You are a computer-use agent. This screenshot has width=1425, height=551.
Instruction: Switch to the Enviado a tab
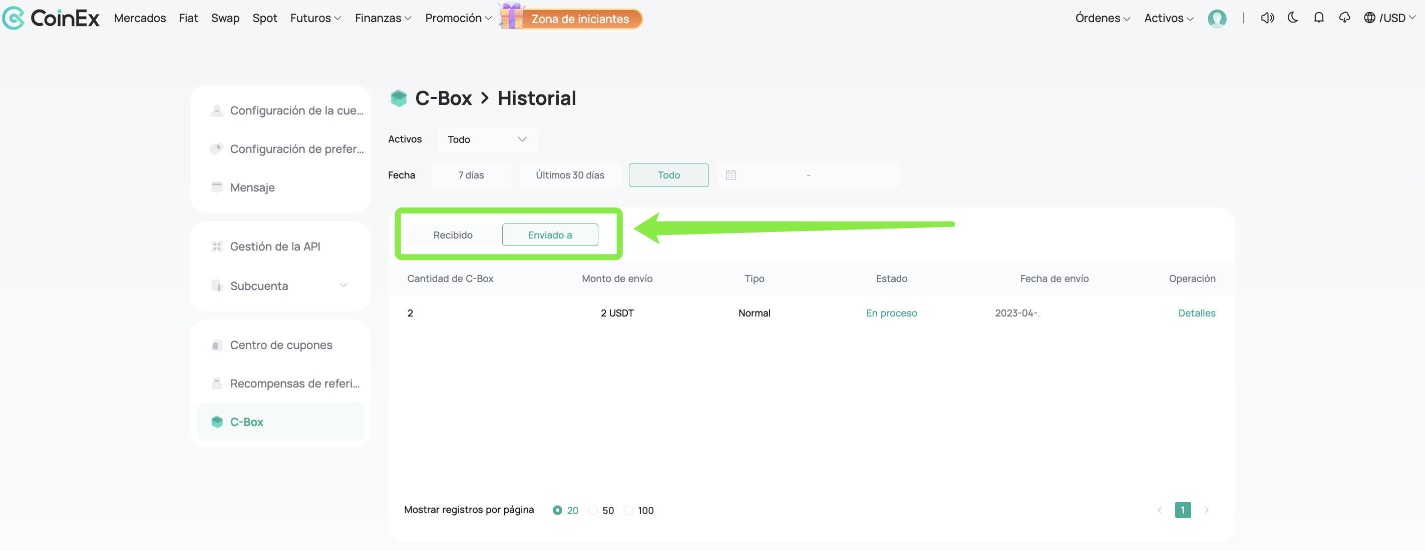click(x=550, y=235)
